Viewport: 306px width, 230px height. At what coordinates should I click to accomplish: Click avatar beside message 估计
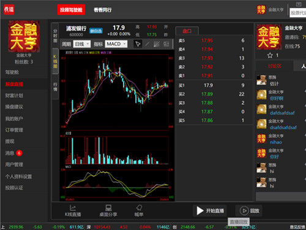(x=261, y=80)
